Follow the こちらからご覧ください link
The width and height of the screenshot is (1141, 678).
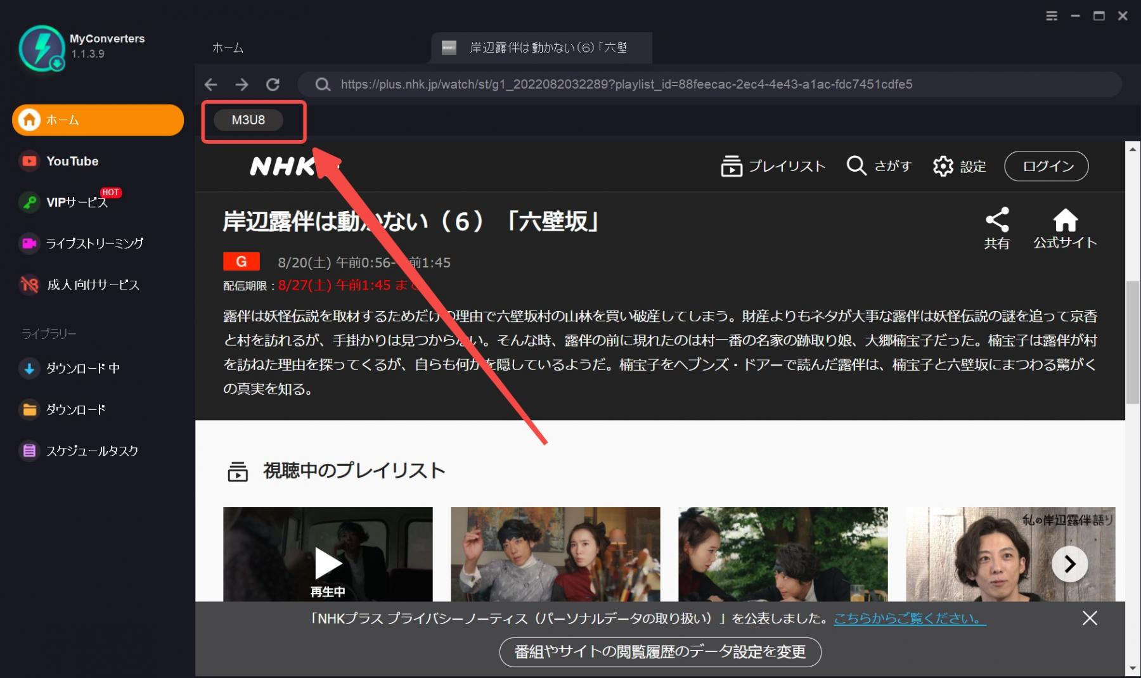click(x=910, y=618)
